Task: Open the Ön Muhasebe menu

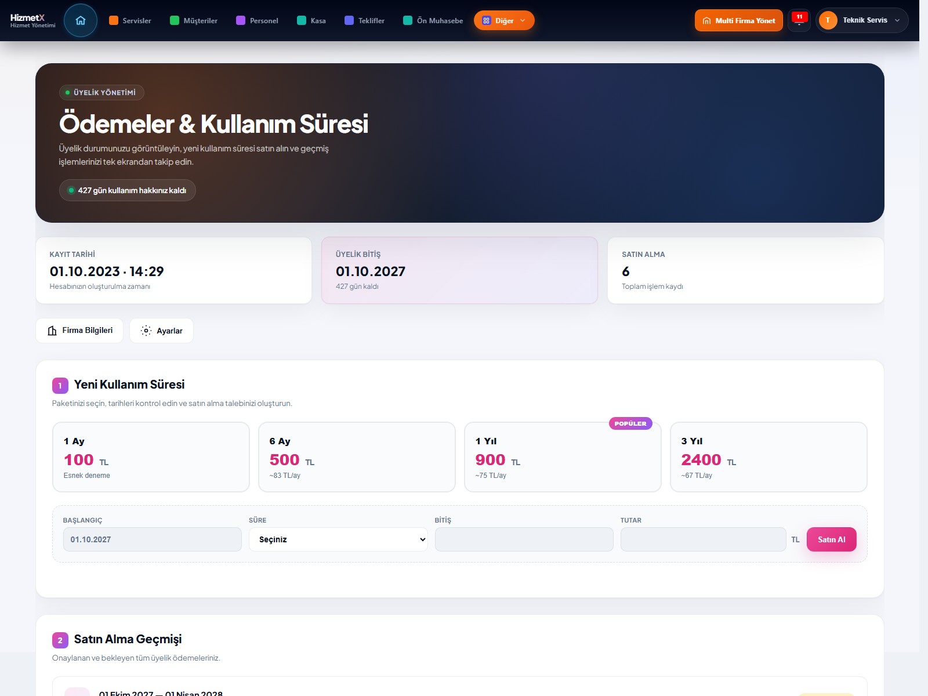Action: (x=433, y=20)
